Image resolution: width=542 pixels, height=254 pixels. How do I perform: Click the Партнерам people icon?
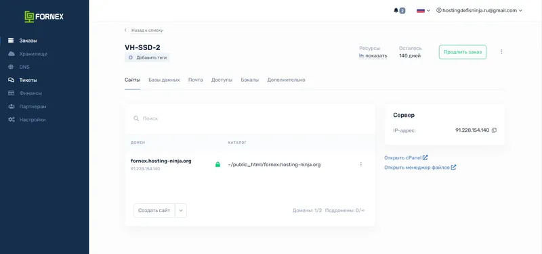click(11, 107)
